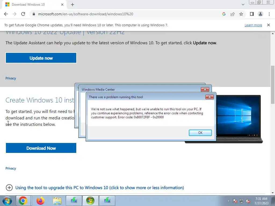Expand 'Using the tool to upgrade' section

[x=9, y=187]
